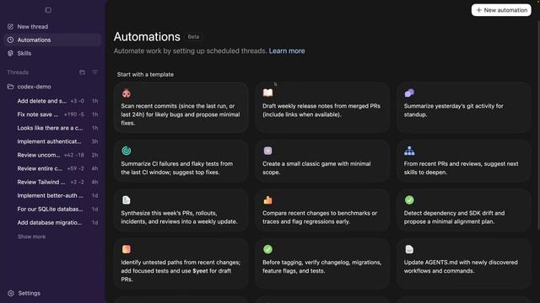Choose the Summarize yesterday's git activity template
The image size is (540, 303).
tap(464, 108)
